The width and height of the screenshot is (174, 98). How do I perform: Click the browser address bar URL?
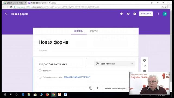(63, 7)
